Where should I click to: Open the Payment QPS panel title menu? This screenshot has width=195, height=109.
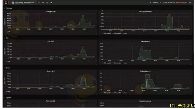51,101
